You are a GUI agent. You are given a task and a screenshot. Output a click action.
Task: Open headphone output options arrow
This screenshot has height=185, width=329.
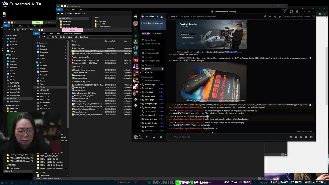click(x=157, y=137)
